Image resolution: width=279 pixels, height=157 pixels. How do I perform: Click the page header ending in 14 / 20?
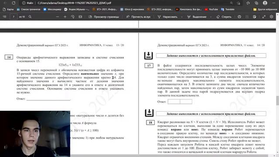(x=211, y=45)
